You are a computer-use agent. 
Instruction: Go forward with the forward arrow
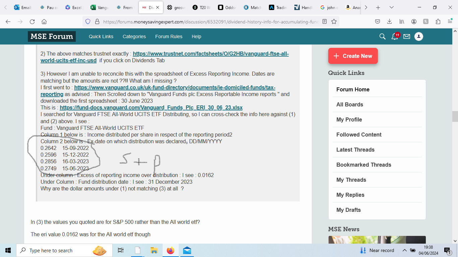20,22
